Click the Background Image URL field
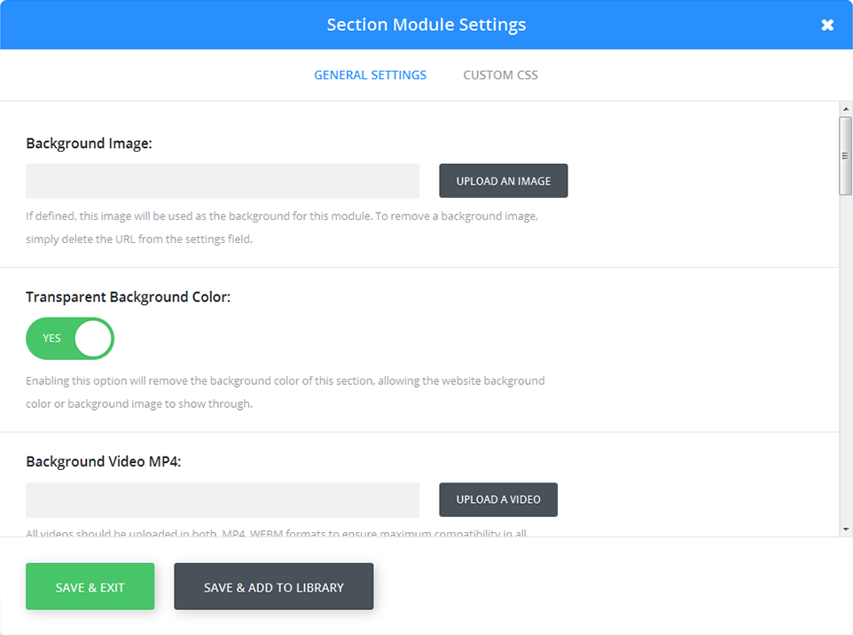 (222, 180)
